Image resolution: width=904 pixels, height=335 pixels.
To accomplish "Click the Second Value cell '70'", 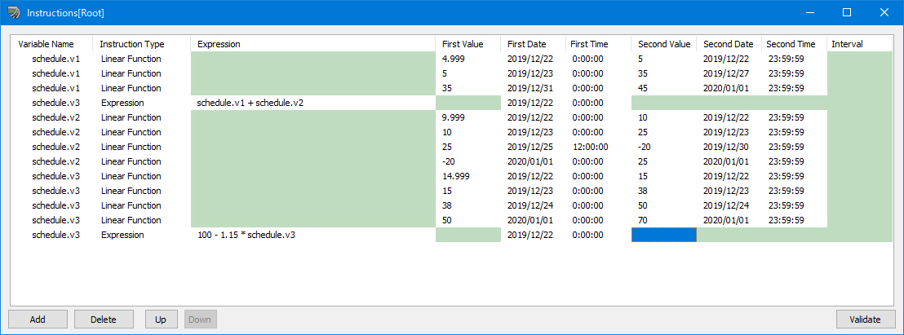I will point(663,220).
